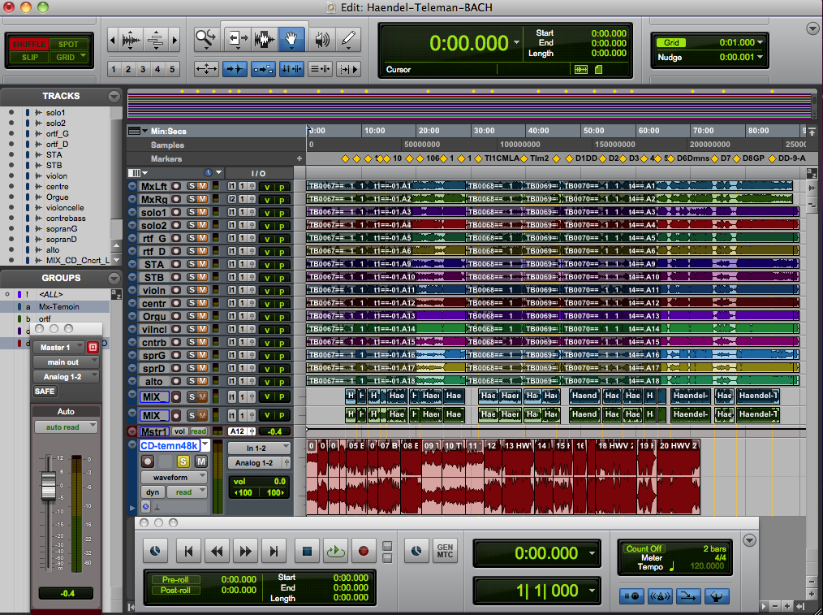This screenshot has width=823, height=615.
Task: Select the Pencil tool
Action: [x=348, y=38]
